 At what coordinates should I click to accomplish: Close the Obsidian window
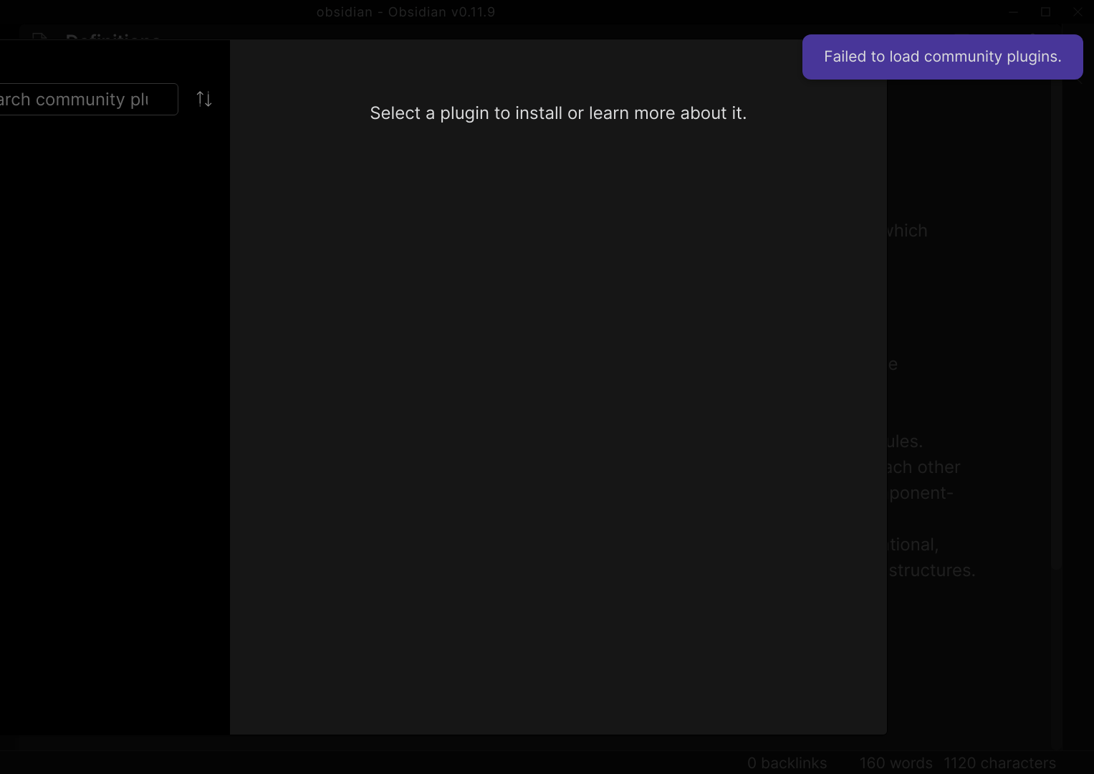pyautogui.click(x=1078, y=12)
